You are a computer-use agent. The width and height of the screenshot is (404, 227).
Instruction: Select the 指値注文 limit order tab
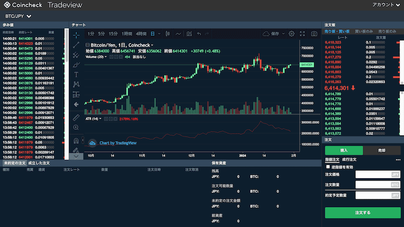pos(332,159)
